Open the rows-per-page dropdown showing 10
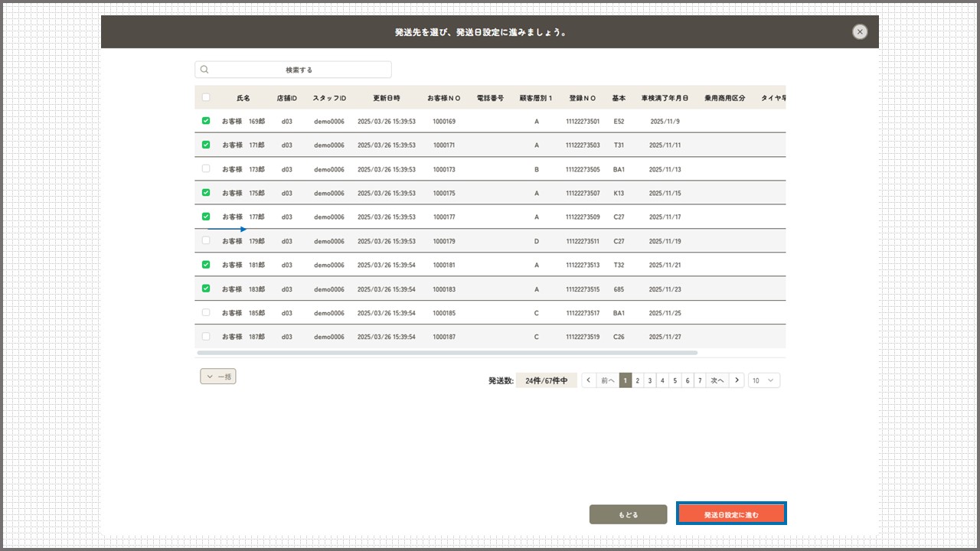Viewport: 980px width, 551px height. (764, 380)
